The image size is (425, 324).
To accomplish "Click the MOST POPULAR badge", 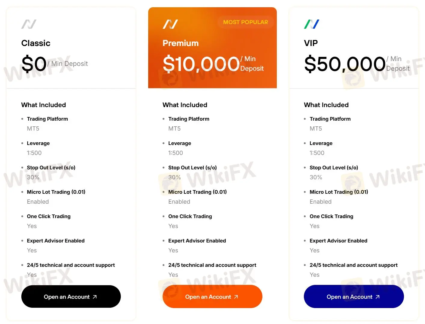I will (245, 22).
